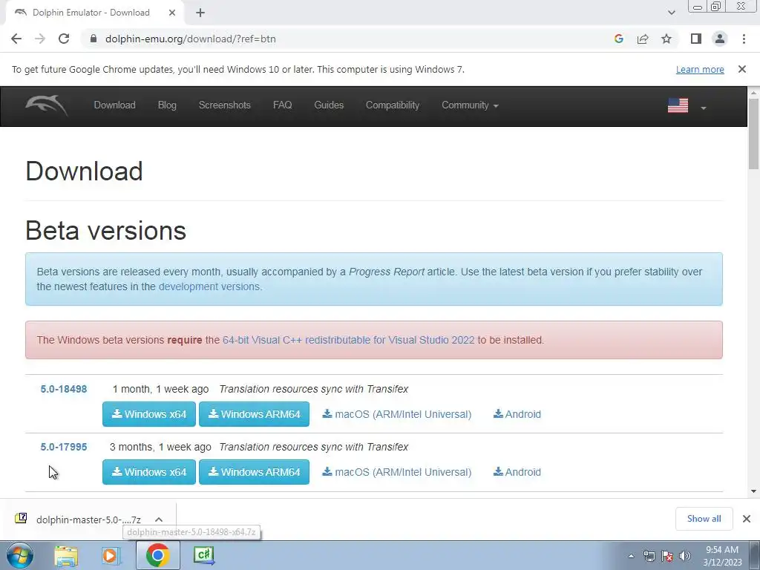Close the Dolphin Emulator tab

171,13
